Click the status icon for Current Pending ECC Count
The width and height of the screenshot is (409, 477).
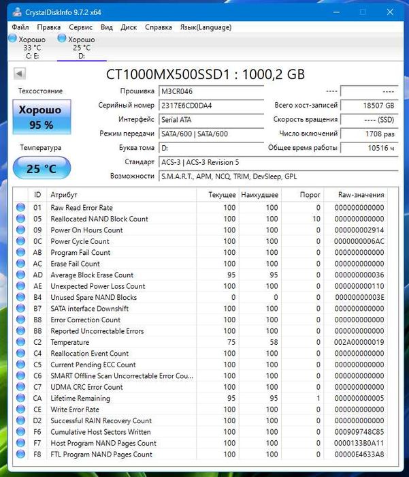click(20, 365)
